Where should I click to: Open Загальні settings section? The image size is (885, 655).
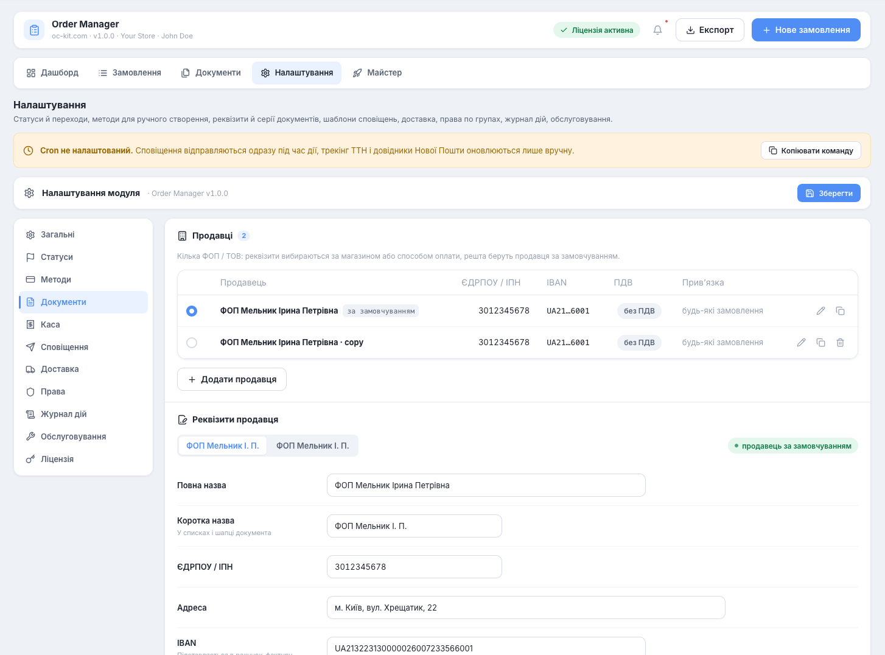tap(83, 234)
